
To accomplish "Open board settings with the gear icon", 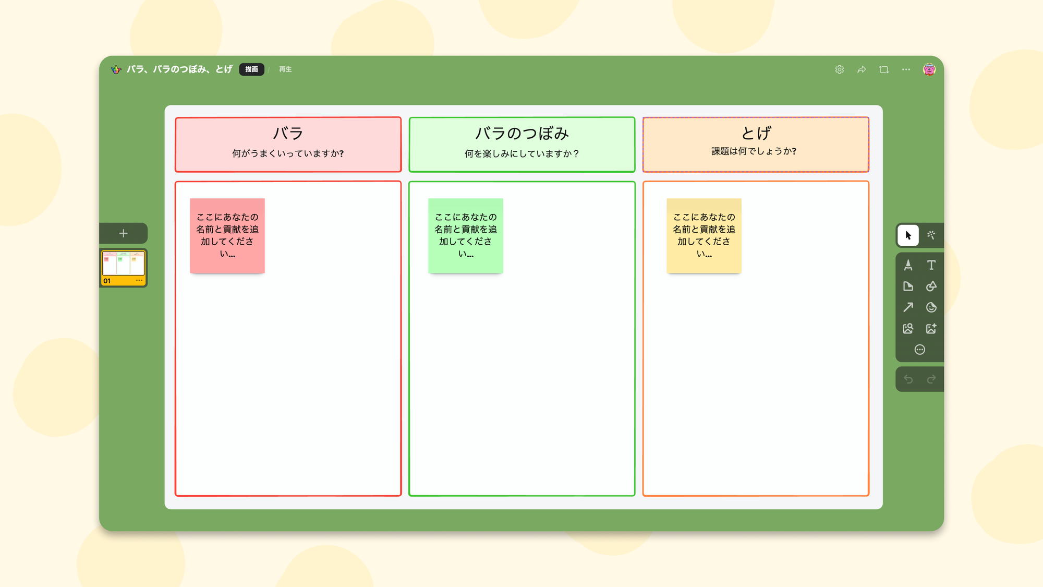I will tap(840, 69).
